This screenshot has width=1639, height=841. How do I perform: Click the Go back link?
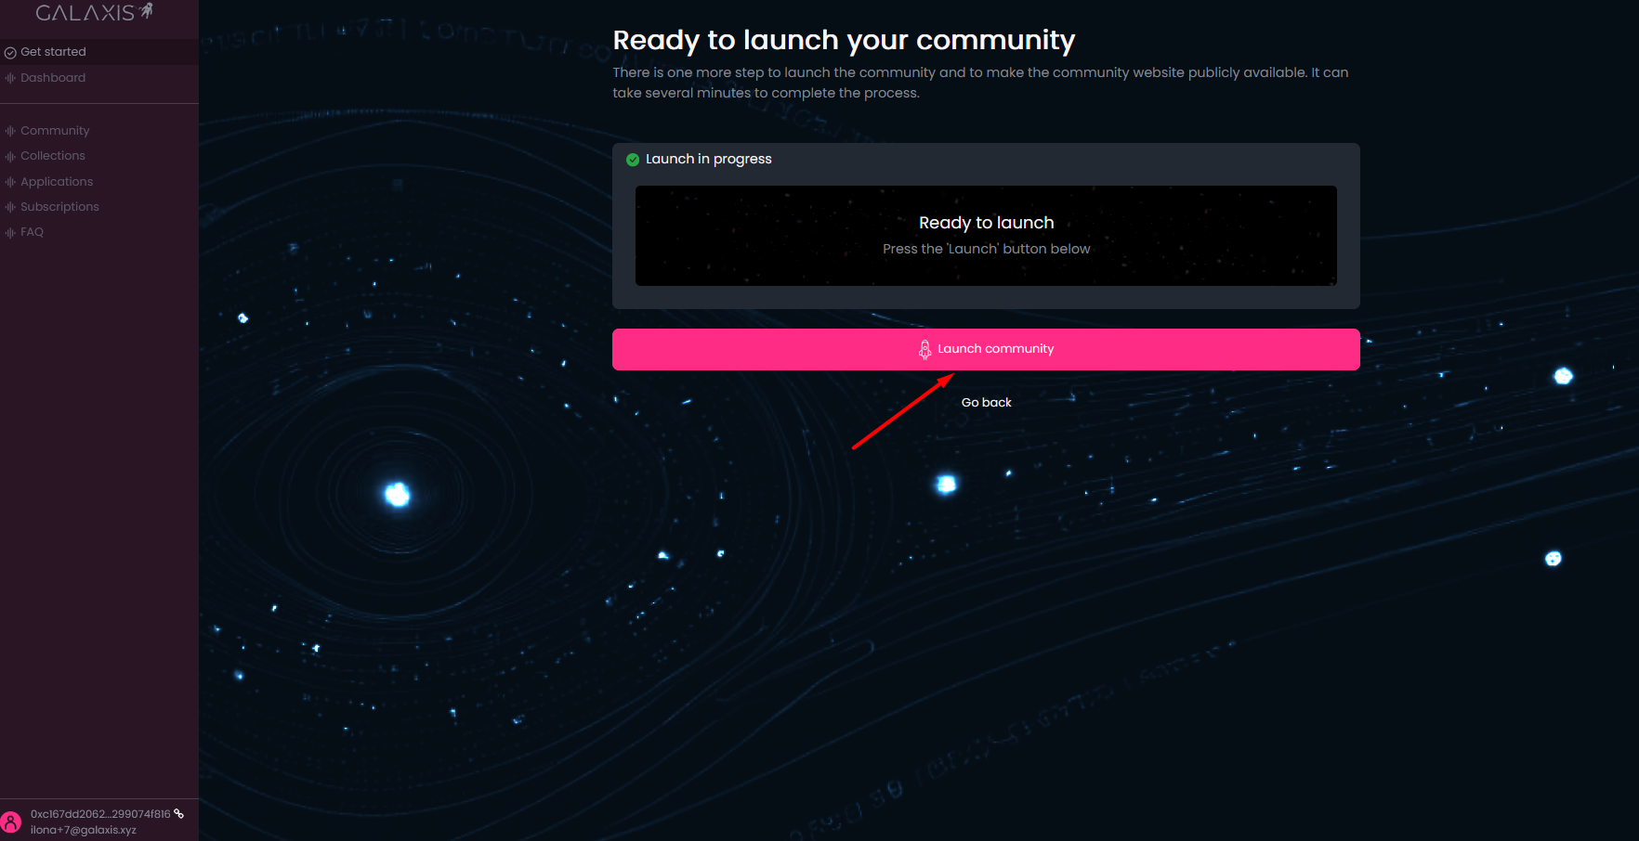tap(986, 402)
